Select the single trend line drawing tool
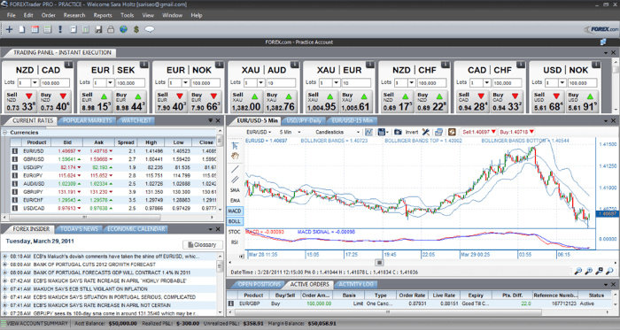620x330 pixels. coord(235,169)
